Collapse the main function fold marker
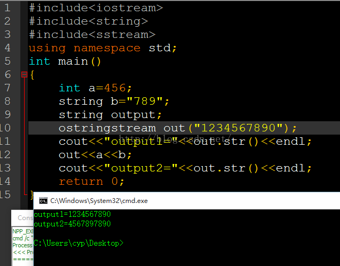The height and width of the screenshot is (266, 340). [24, 75]
